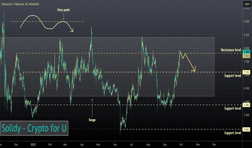The height and width of the screenshot is (148, 252).
Task: Select the 7.811 resistance price label
Action: click(247, 56)
